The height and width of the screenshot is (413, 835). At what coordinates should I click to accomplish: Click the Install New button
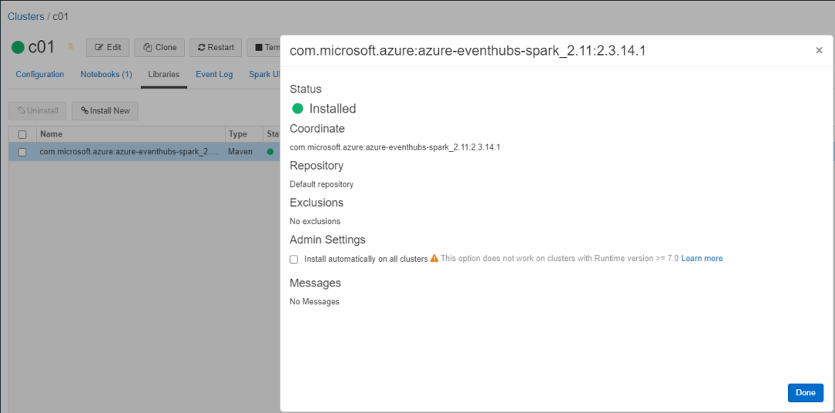[x=105, y=110]
